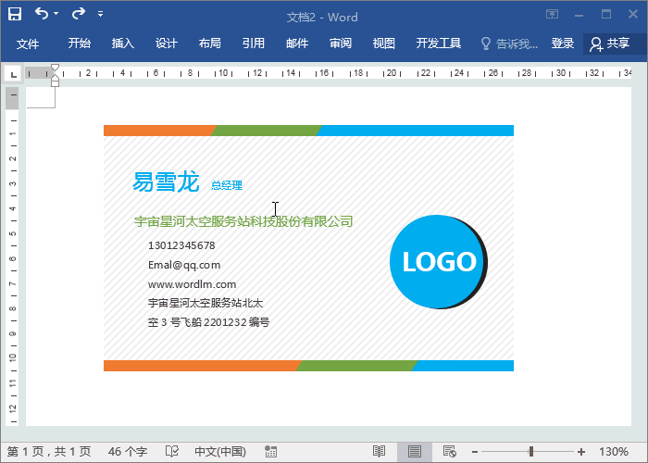Click the zoom out minus button
The width and height of the screenshot is (648, 463).
475,452
